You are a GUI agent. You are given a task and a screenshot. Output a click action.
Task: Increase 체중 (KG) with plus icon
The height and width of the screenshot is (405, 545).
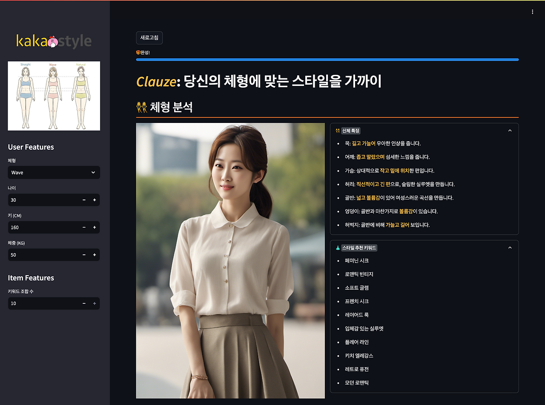point(95,255)
